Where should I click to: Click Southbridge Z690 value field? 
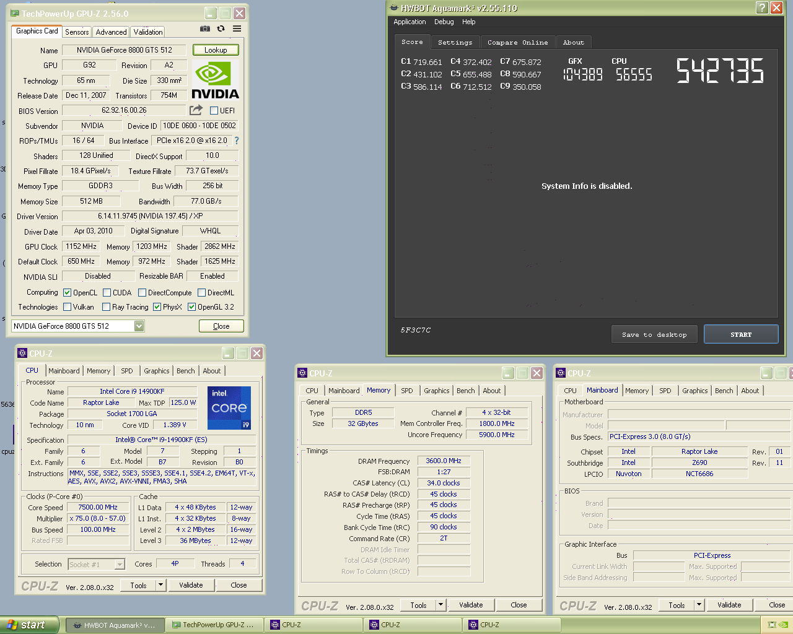pos(699,462)
